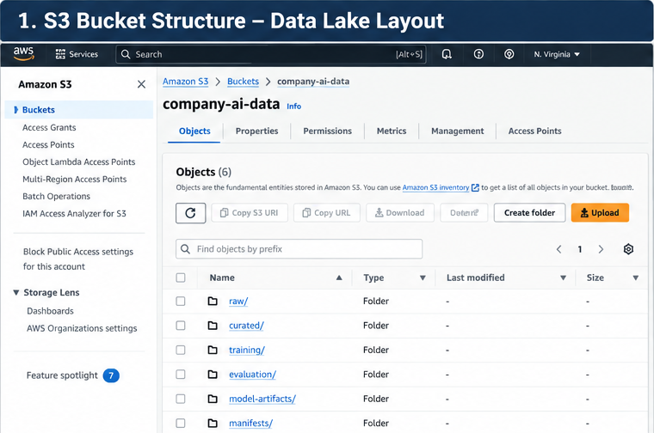Click the Upload button
Image resolution: width=654 pixels, height=433 pixels.
point(600,213)
